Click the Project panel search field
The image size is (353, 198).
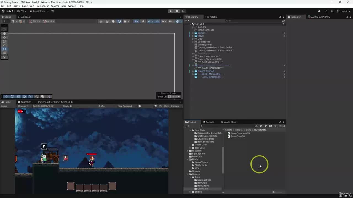tap(228, 126)
